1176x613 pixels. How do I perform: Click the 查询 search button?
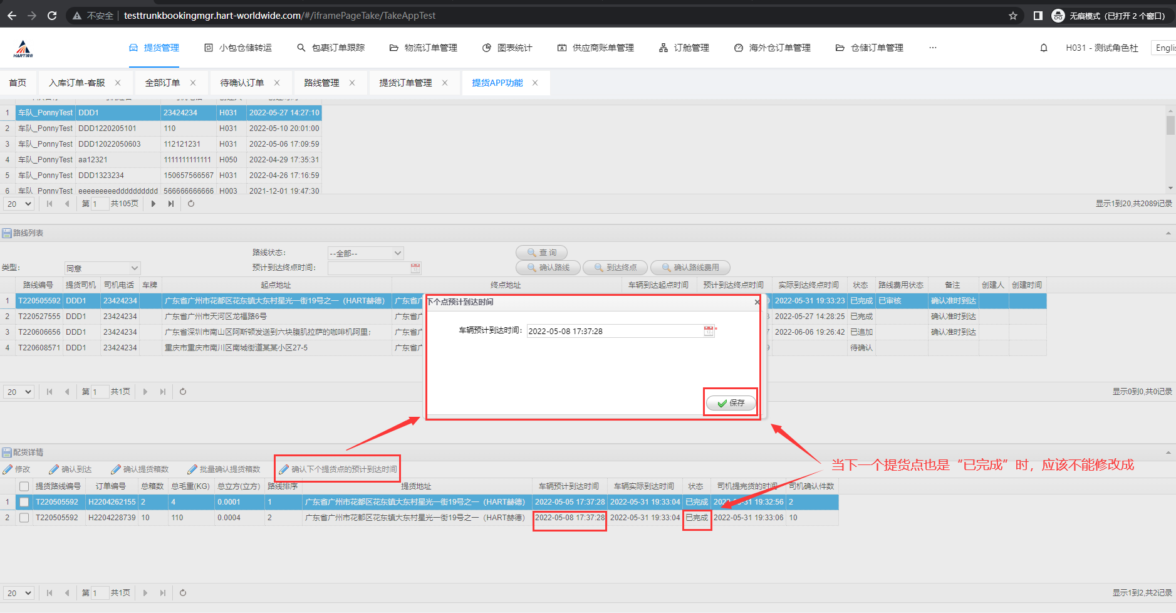(x=541, y=253)
